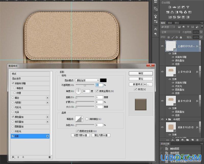Image resolution: width=204 pixels, height=164 pixels.
Task: Filter layers by shape layers icon
Action: tap(193, 27)
